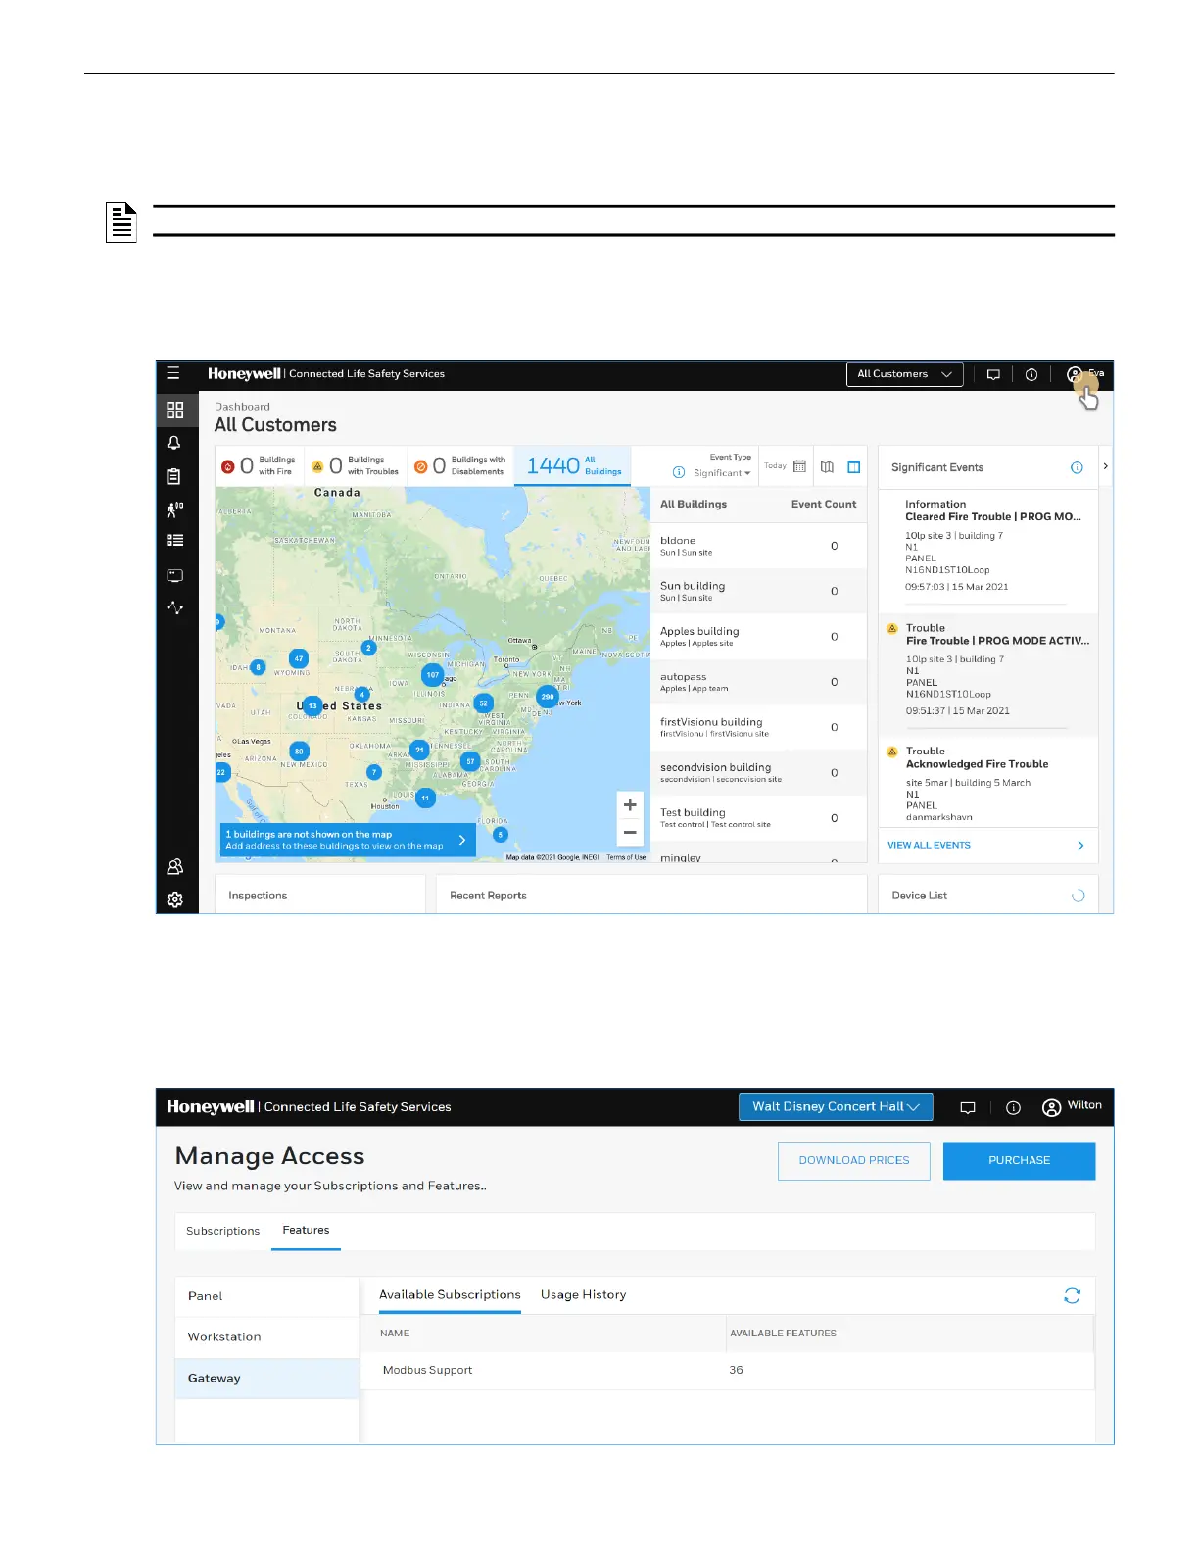The image size is (1199, 1552).
Task: Open Walt Disney Concert Hall dropdown
Action: pos(836,1106)
